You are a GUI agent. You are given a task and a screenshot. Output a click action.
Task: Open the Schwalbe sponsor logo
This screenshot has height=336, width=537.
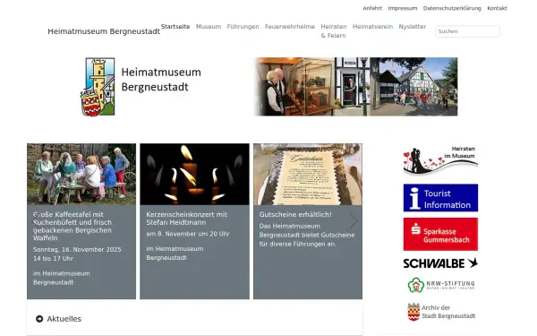click(440, 263)
